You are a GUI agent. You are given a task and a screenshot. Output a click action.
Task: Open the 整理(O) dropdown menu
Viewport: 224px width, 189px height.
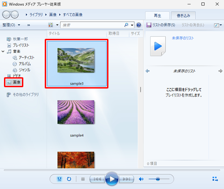coord(11,25)
